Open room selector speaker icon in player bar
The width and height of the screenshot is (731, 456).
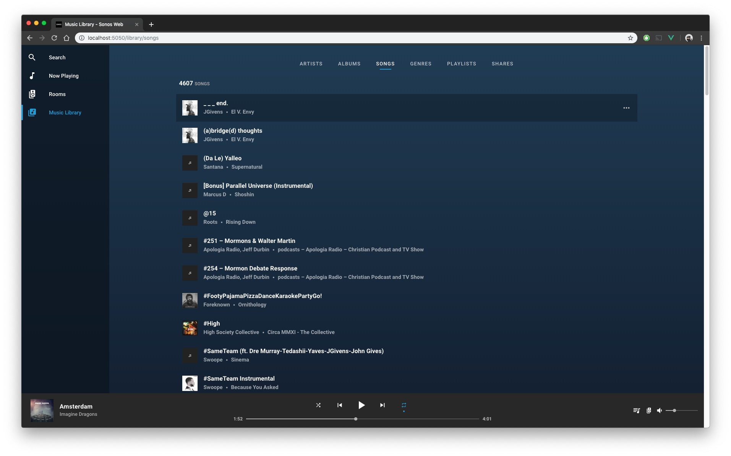(649, 410)
